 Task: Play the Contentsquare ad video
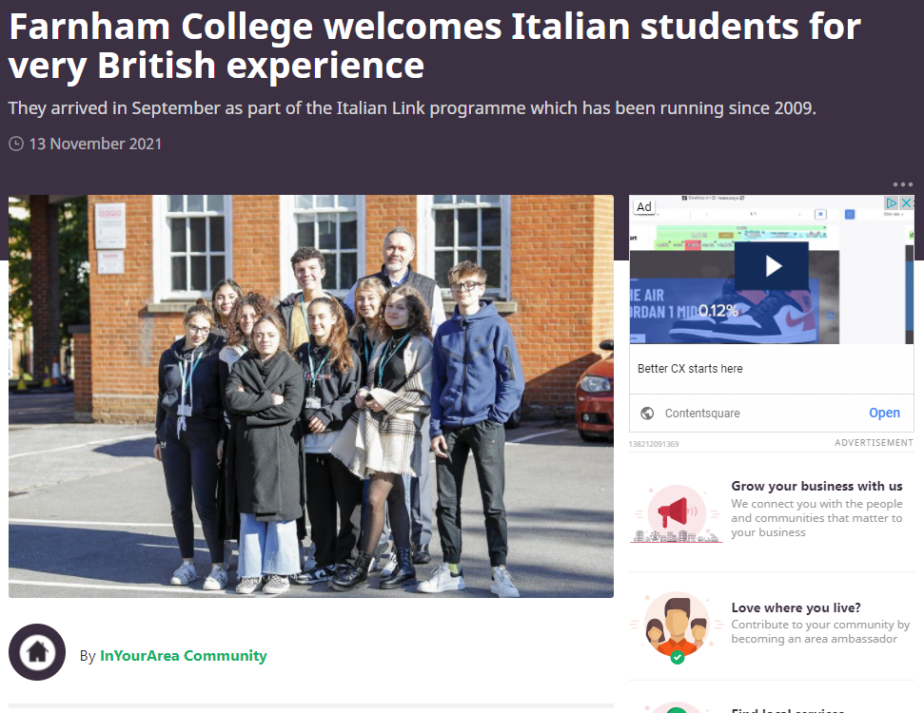coord(772,266)
